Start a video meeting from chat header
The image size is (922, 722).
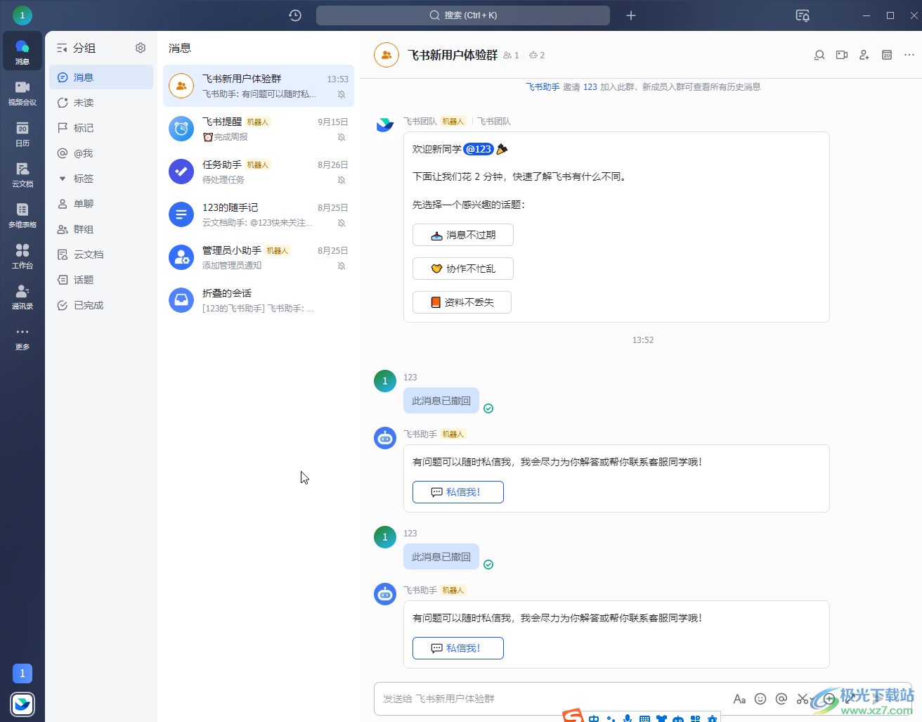(842, 55)
